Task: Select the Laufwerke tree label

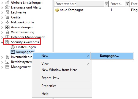Action: [x=18, y=12]
